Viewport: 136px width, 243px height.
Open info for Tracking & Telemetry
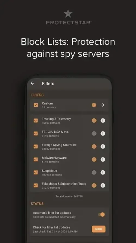click(103, 121)
